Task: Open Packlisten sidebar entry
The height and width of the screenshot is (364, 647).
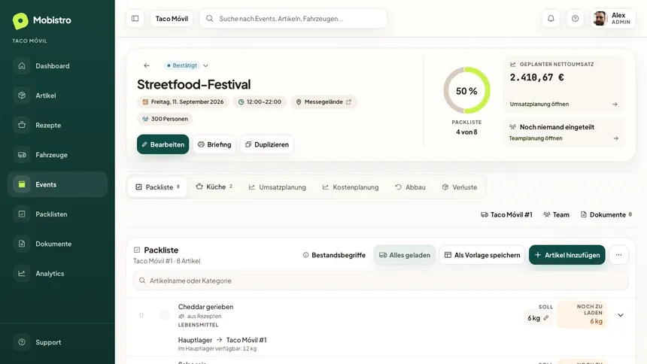Action: coord(57,214)
